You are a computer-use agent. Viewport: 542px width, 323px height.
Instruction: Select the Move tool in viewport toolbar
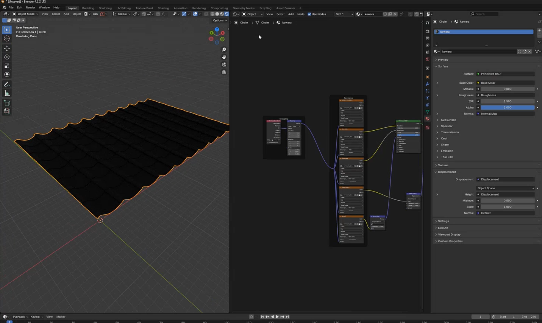click(x=7, y=48)
